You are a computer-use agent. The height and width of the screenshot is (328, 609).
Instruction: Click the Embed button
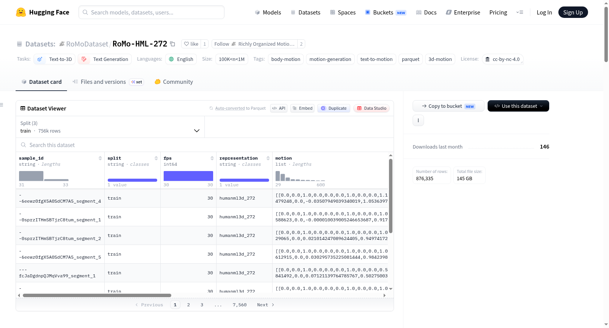[x=302, y=108]
